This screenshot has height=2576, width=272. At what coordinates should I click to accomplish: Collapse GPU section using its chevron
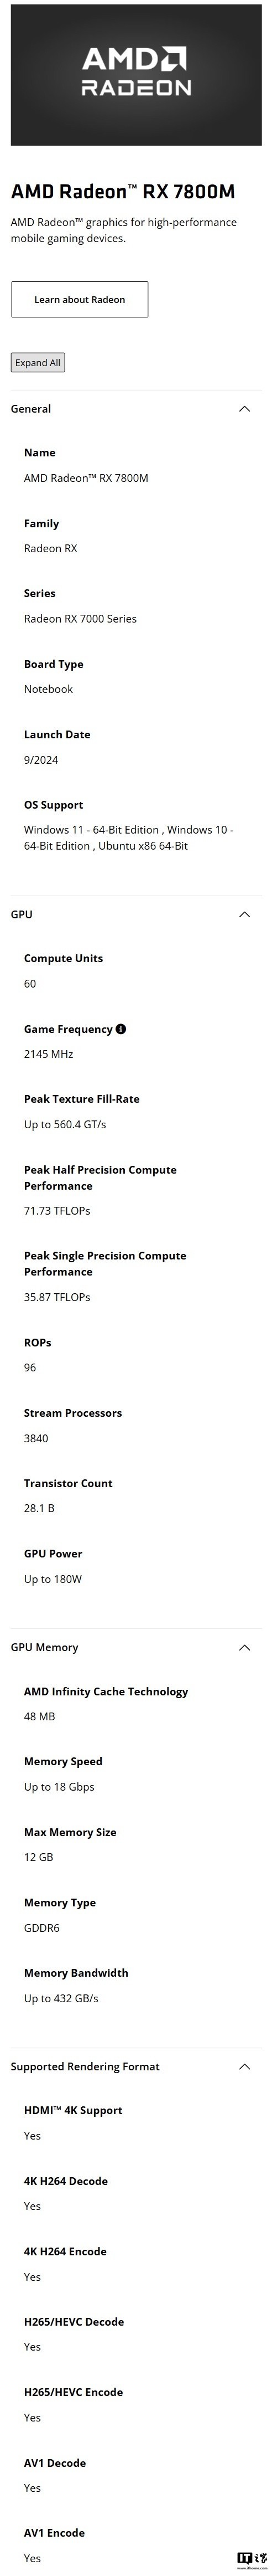[244, 914]
